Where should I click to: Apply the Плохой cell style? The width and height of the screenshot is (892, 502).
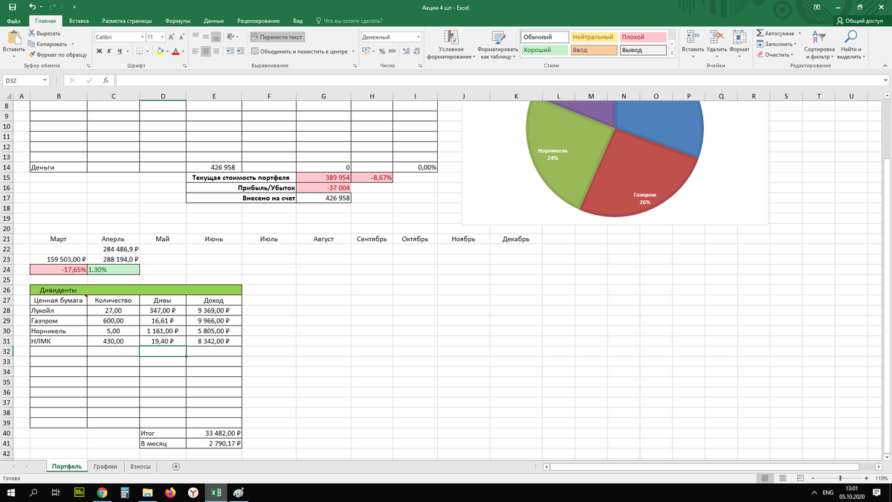(642, 36)
